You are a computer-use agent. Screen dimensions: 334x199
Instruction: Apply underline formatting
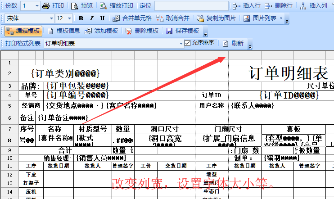(102, 18)
